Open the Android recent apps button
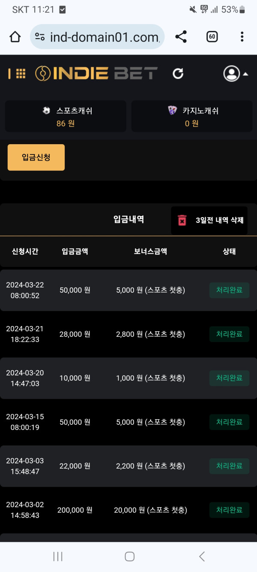The width and height of the screenshot is (257, 572). tap(58, 557)
